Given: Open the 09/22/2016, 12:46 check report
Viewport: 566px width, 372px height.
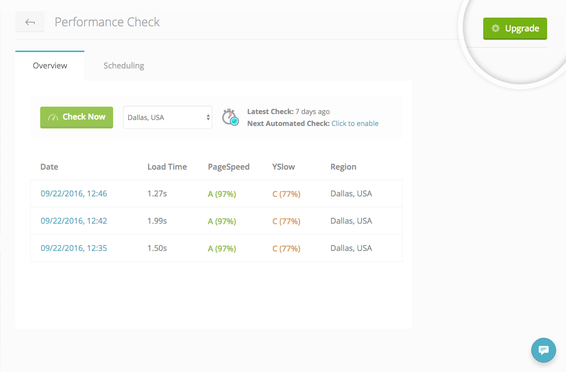Looking at the screenshot, I should [73, 194].
